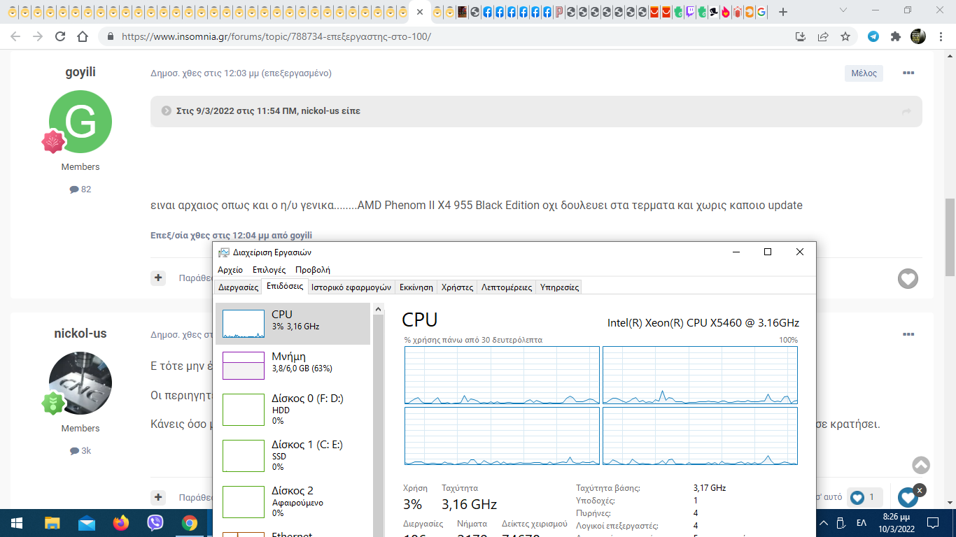React to goyili's post with heart

pyautogui.click(x=908, y=278)
